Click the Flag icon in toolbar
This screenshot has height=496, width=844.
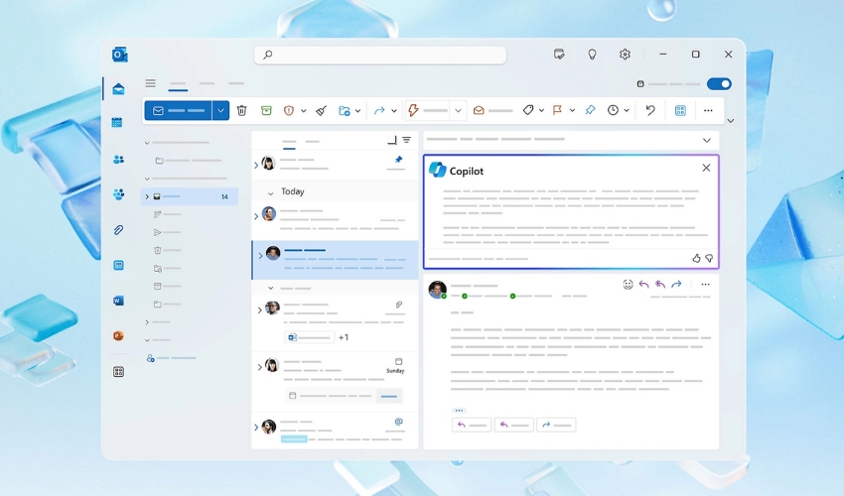558,110
